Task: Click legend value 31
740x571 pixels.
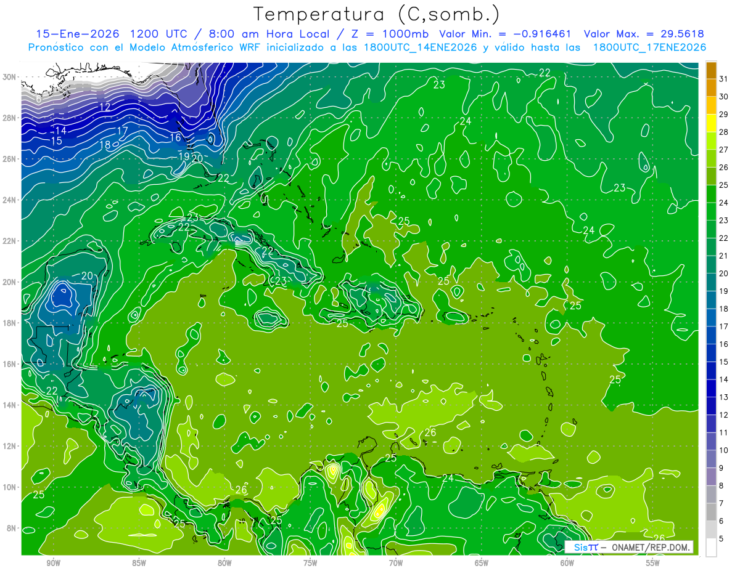Action: tap(723, 79)
